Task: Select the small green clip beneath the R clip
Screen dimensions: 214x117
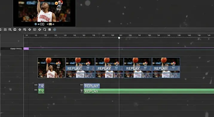Action: pos(41,91)
